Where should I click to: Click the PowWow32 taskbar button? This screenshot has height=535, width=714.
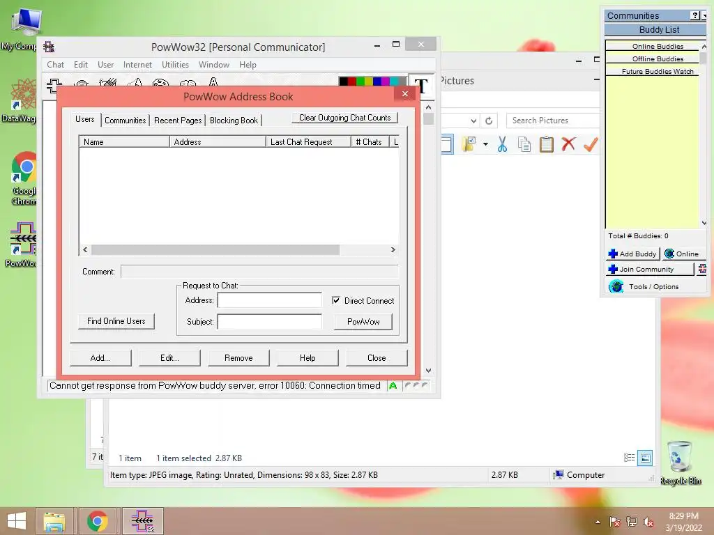[142, 521]
